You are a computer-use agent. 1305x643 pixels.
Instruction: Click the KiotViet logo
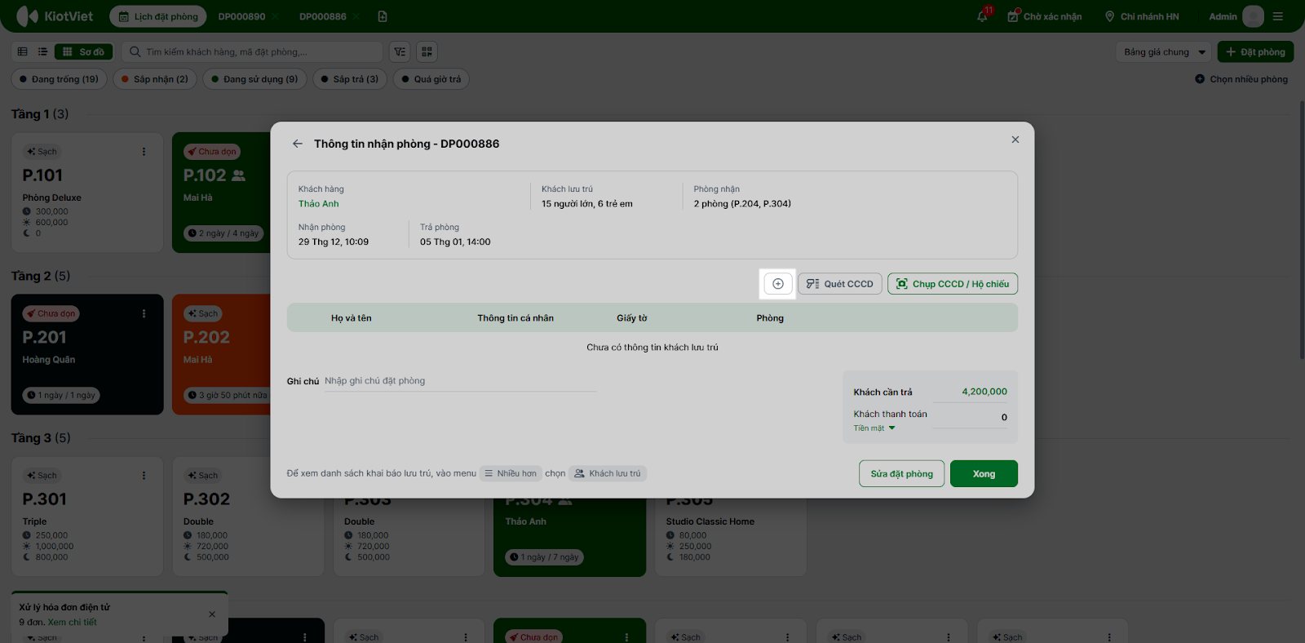click(x=55, y=16)
